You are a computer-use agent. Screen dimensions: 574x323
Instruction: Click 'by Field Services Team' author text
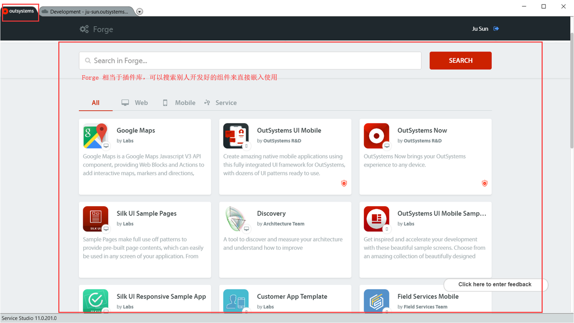(422, 306)
